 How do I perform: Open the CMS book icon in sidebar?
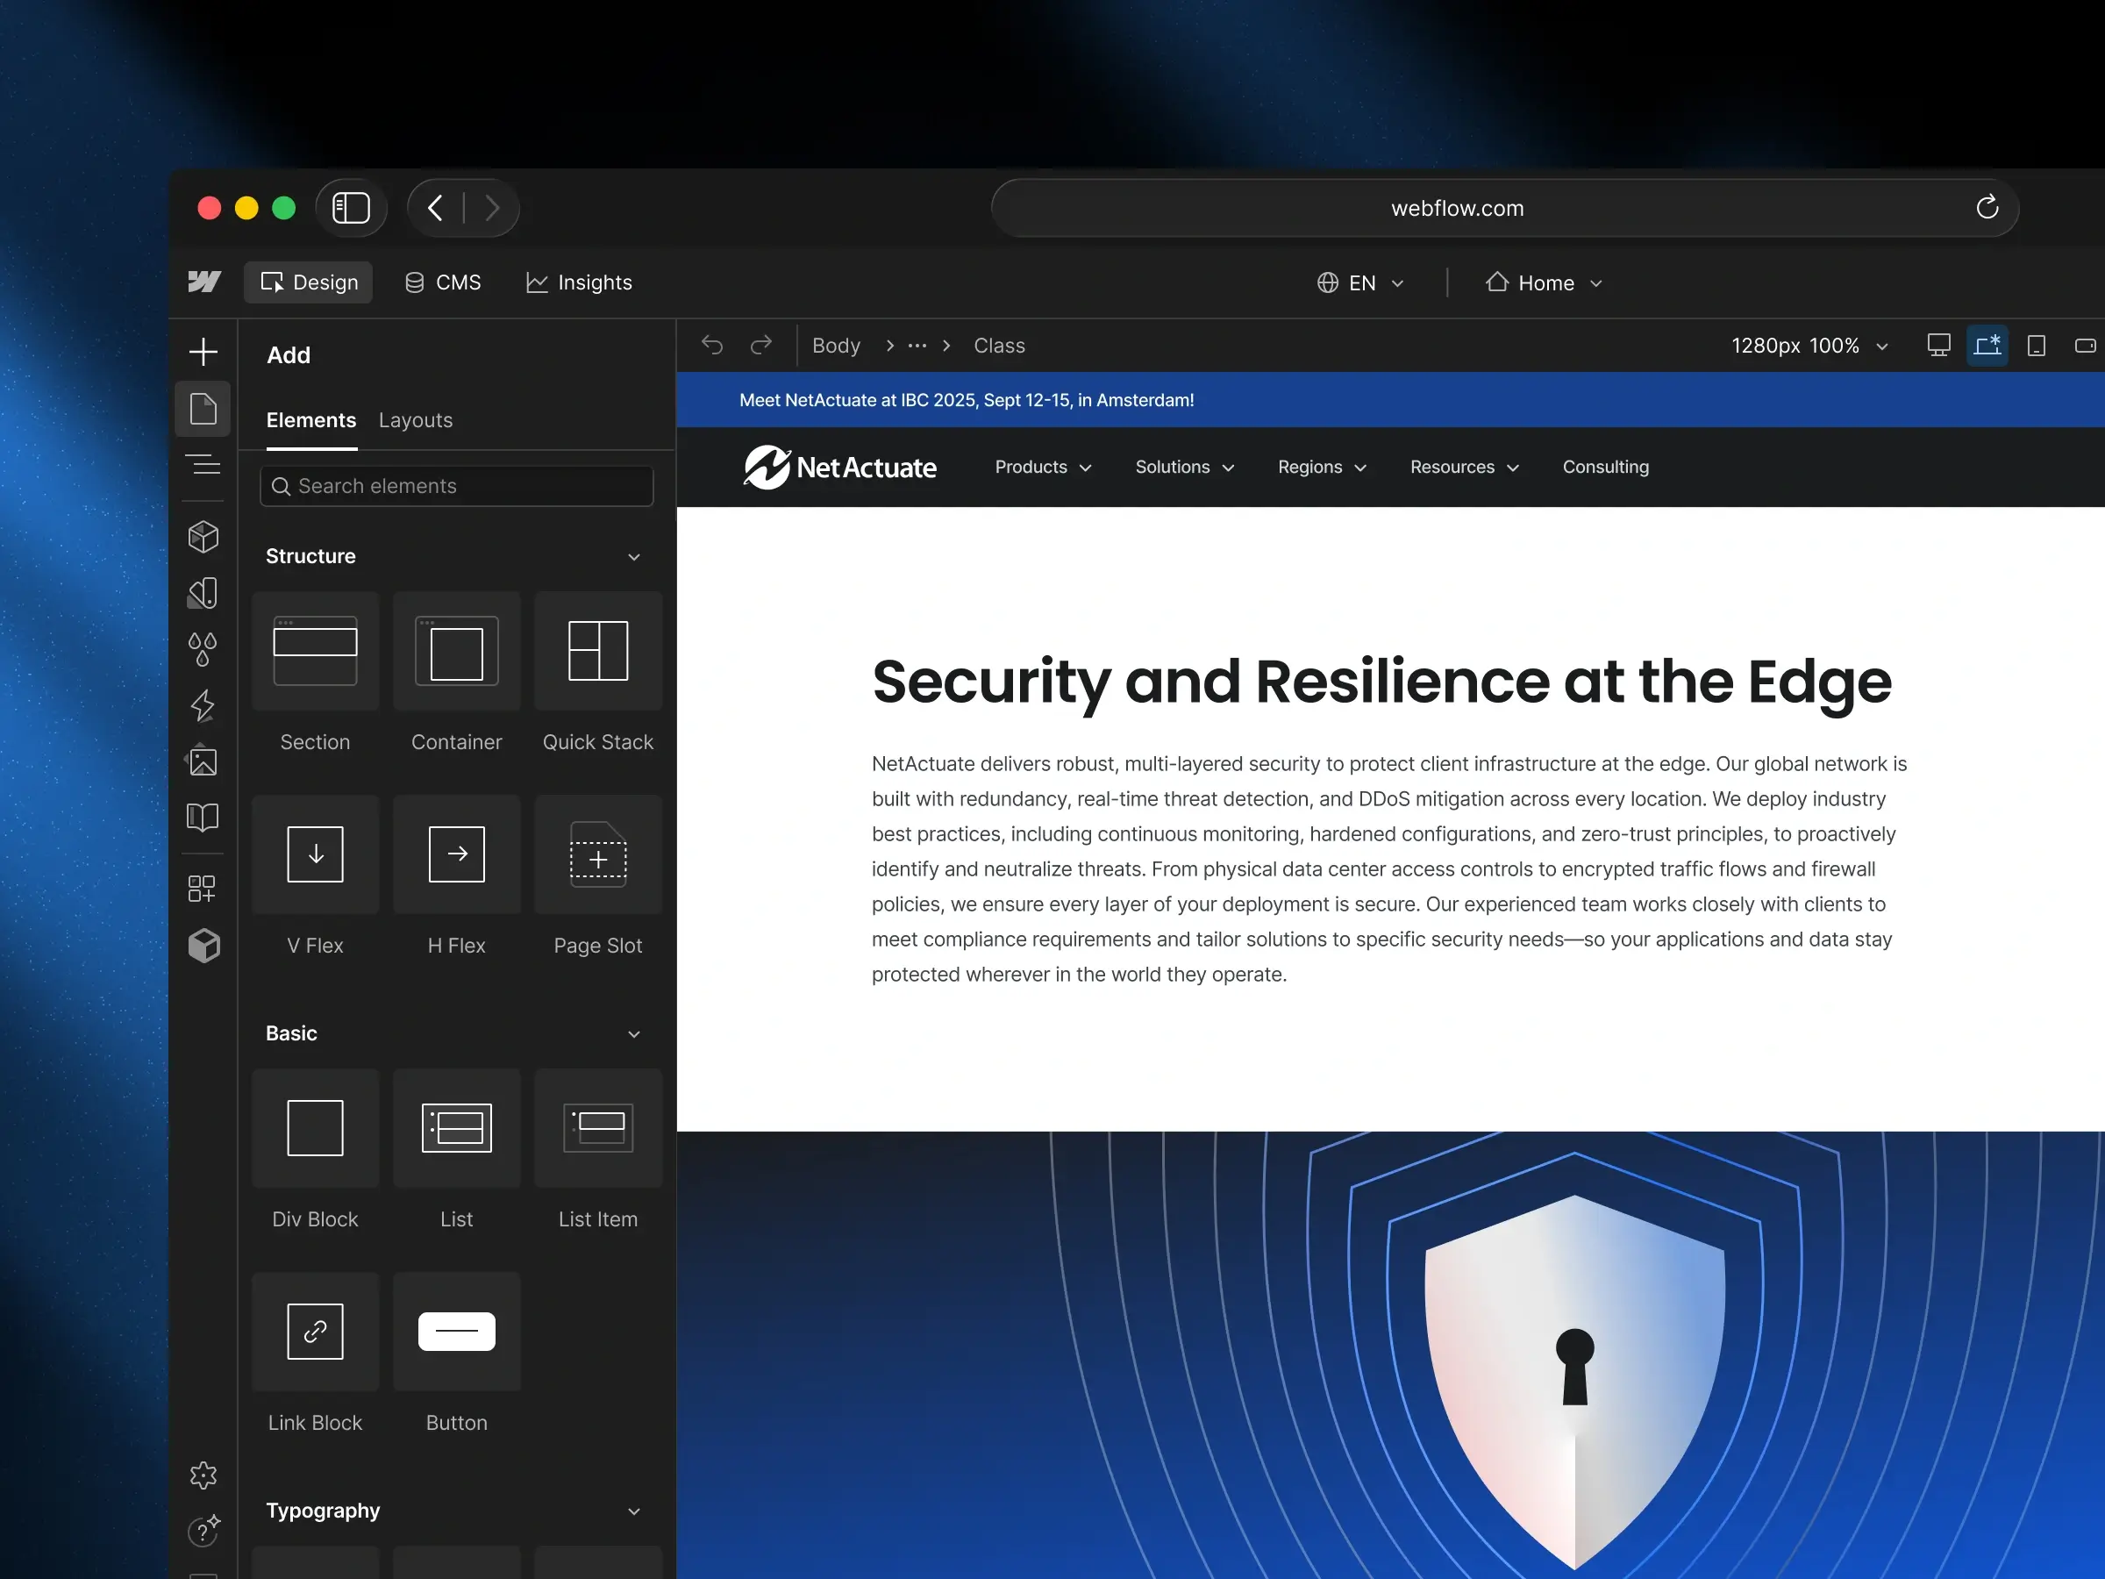[203, 818]
